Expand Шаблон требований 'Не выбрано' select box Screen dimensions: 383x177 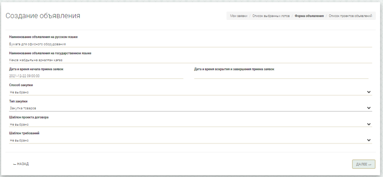[187, 140]
